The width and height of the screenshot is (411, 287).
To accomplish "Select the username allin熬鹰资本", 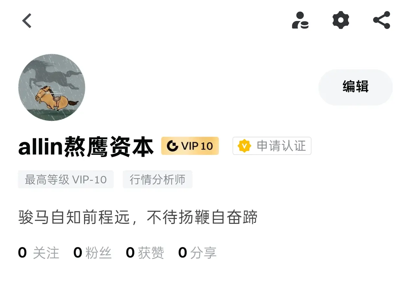I will click(86, 147).
